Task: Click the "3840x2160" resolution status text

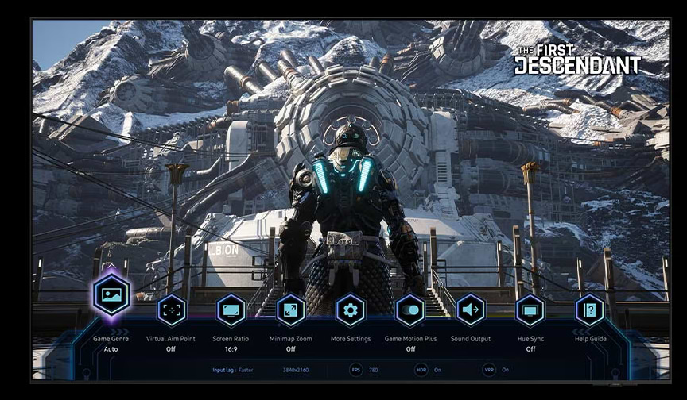Action: pyautogui.click(x=296, y=371)
